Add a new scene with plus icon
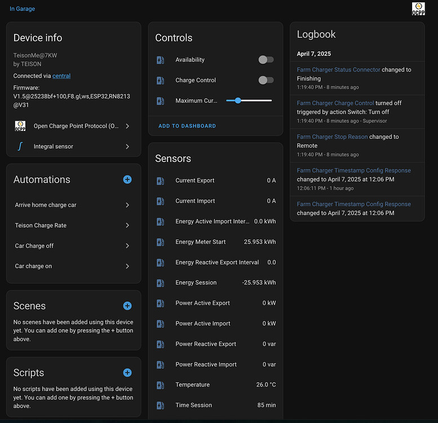The width and height of the screenshot is (438, 423). 127,306
